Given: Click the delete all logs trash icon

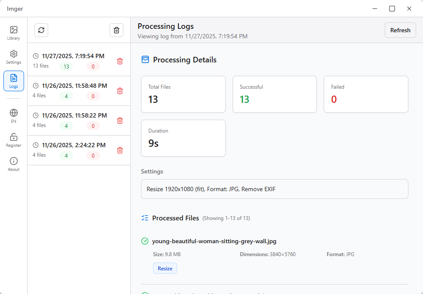Looking at the screenshot, I should click(116, 30).
